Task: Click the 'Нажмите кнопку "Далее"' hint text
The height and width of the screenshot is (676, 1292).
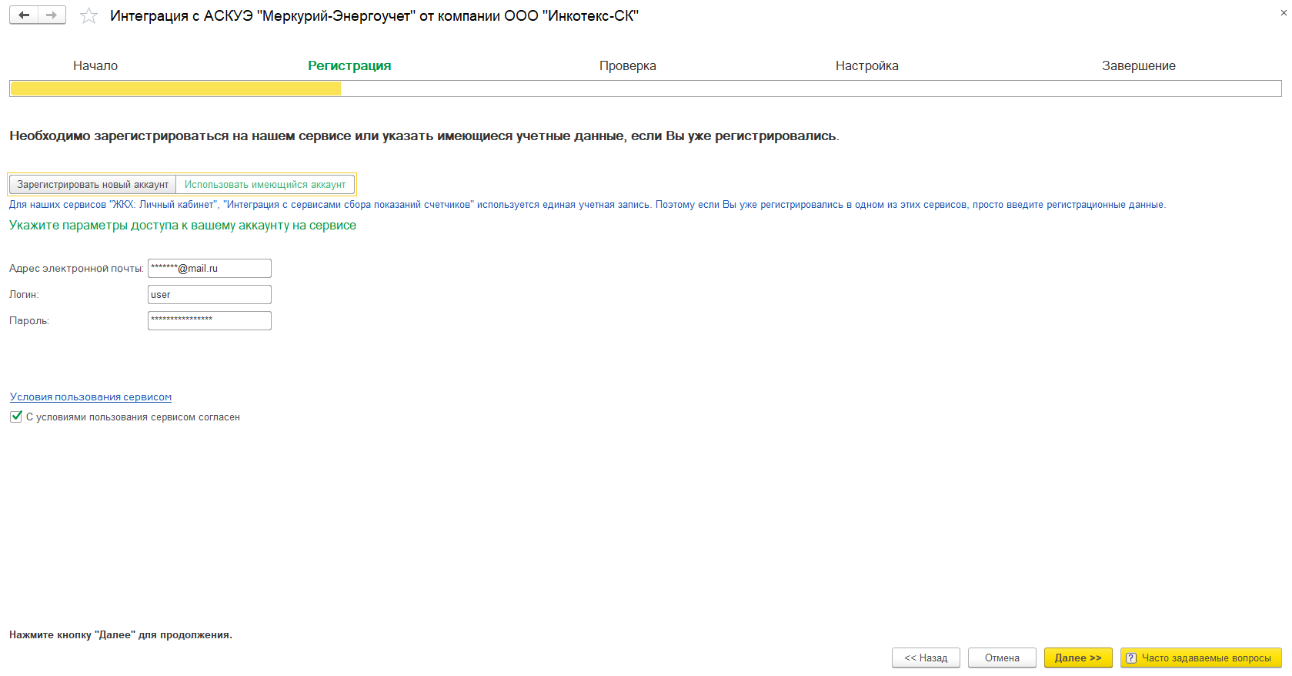Action: click(x=121, y=635)
